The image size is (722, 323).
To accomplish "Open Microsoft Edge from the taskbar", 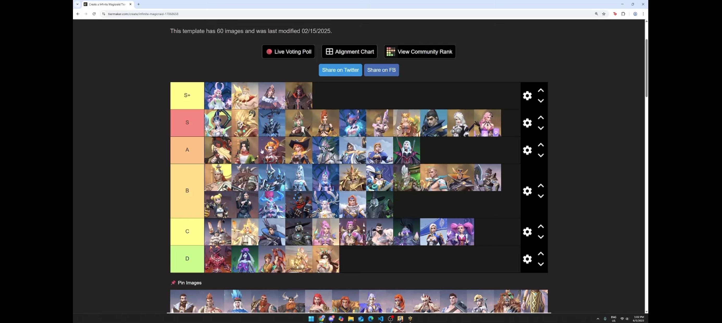I will (x=371, y=319).
